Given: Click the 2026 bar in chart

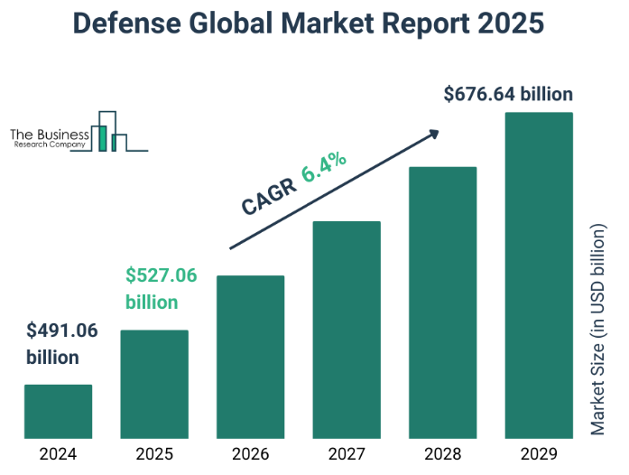Looking at the screenshot, I should click(251, 357).
